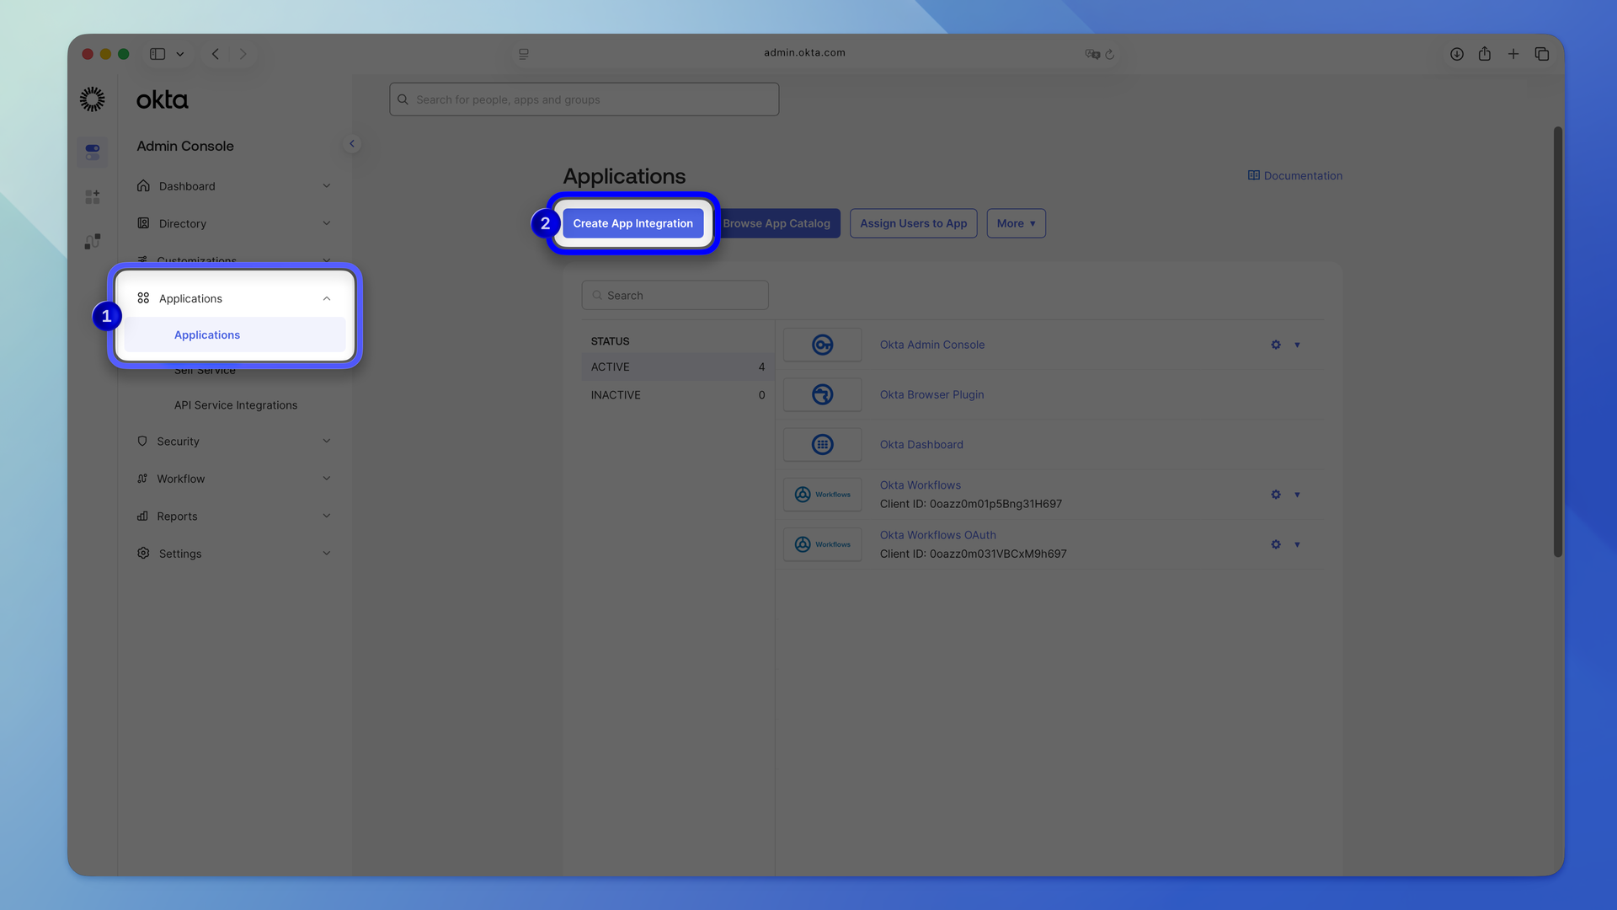This screenshot has width=1617, height=910.
Task: Open Safari downloads icon
Action: pos(1457,54)
